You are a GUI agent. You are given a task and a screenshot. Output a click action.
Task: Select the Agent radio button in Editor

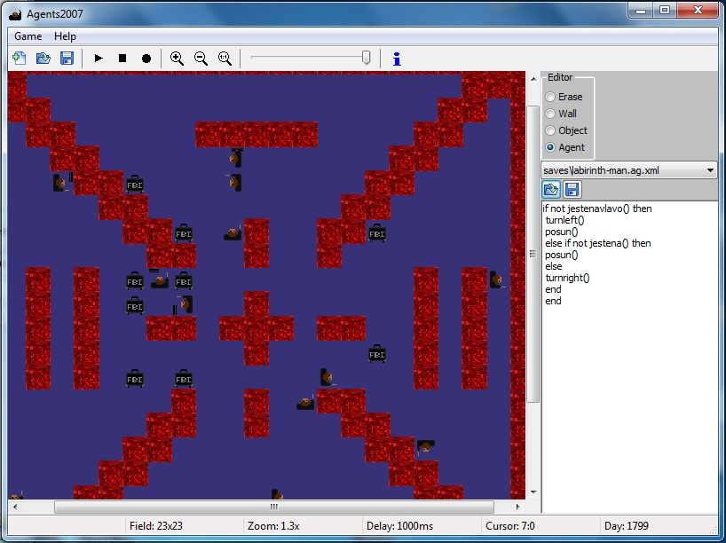[549, 147]
